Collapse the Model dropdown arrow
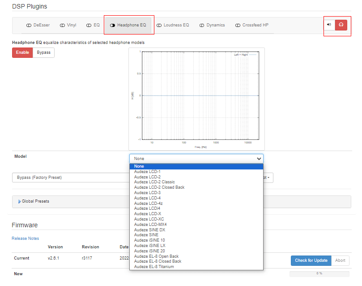This screenshot has height=286, width=362. pos(259,159)
